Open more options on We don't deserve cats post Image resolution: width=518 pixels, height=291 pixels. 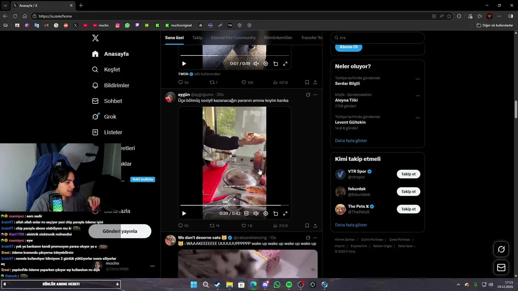click(315, 238)
